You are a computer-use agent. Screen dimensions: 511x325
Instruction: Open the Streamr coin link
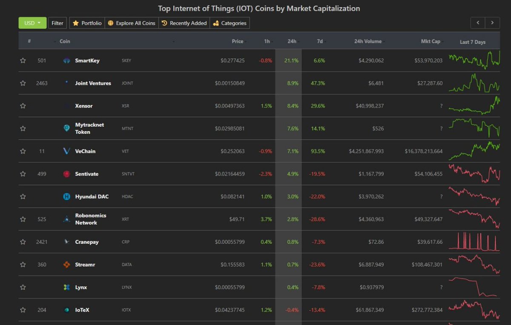(x=85, y=265)
